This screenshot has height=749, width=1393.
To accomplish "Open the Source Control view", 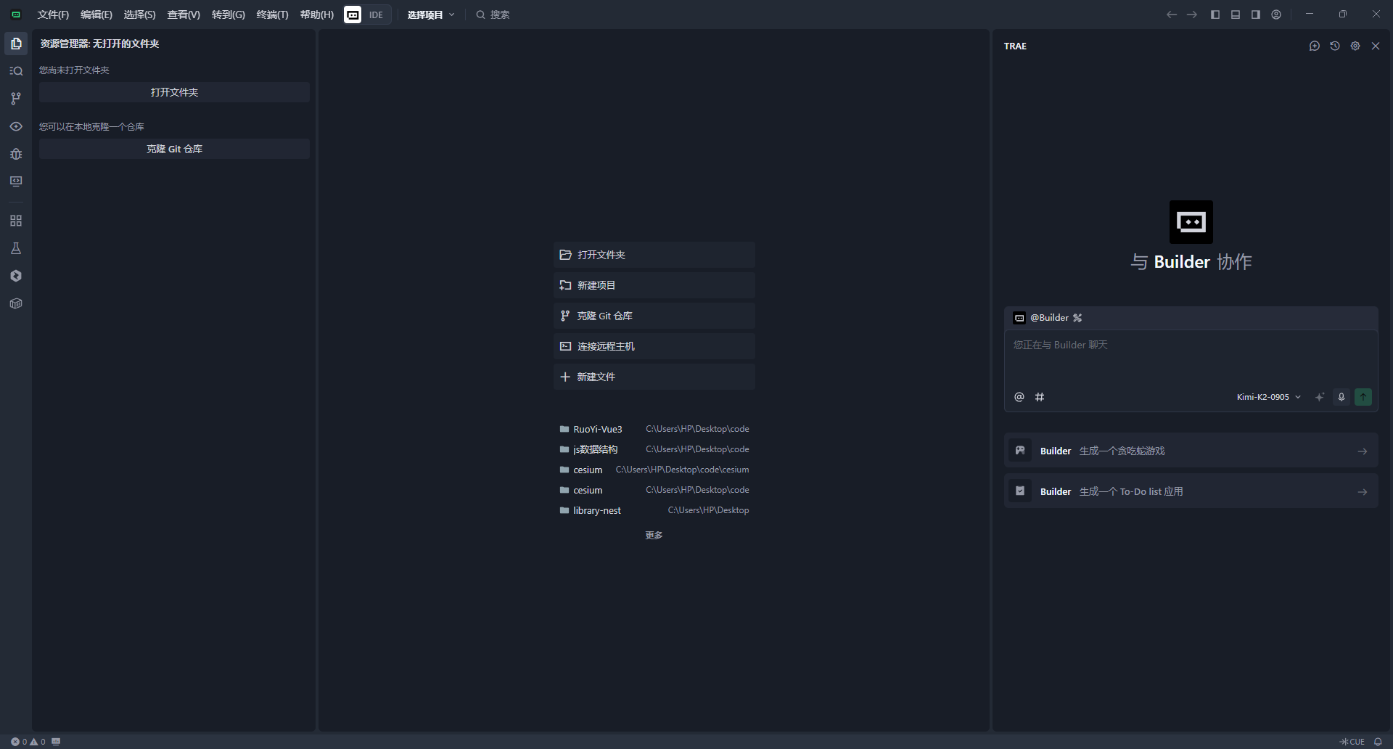I will (16, 99).
